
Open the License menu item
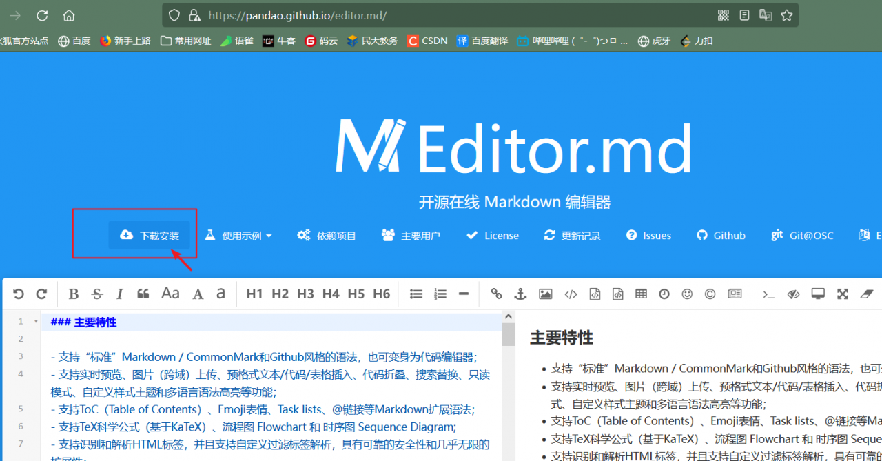coord(493,236)
